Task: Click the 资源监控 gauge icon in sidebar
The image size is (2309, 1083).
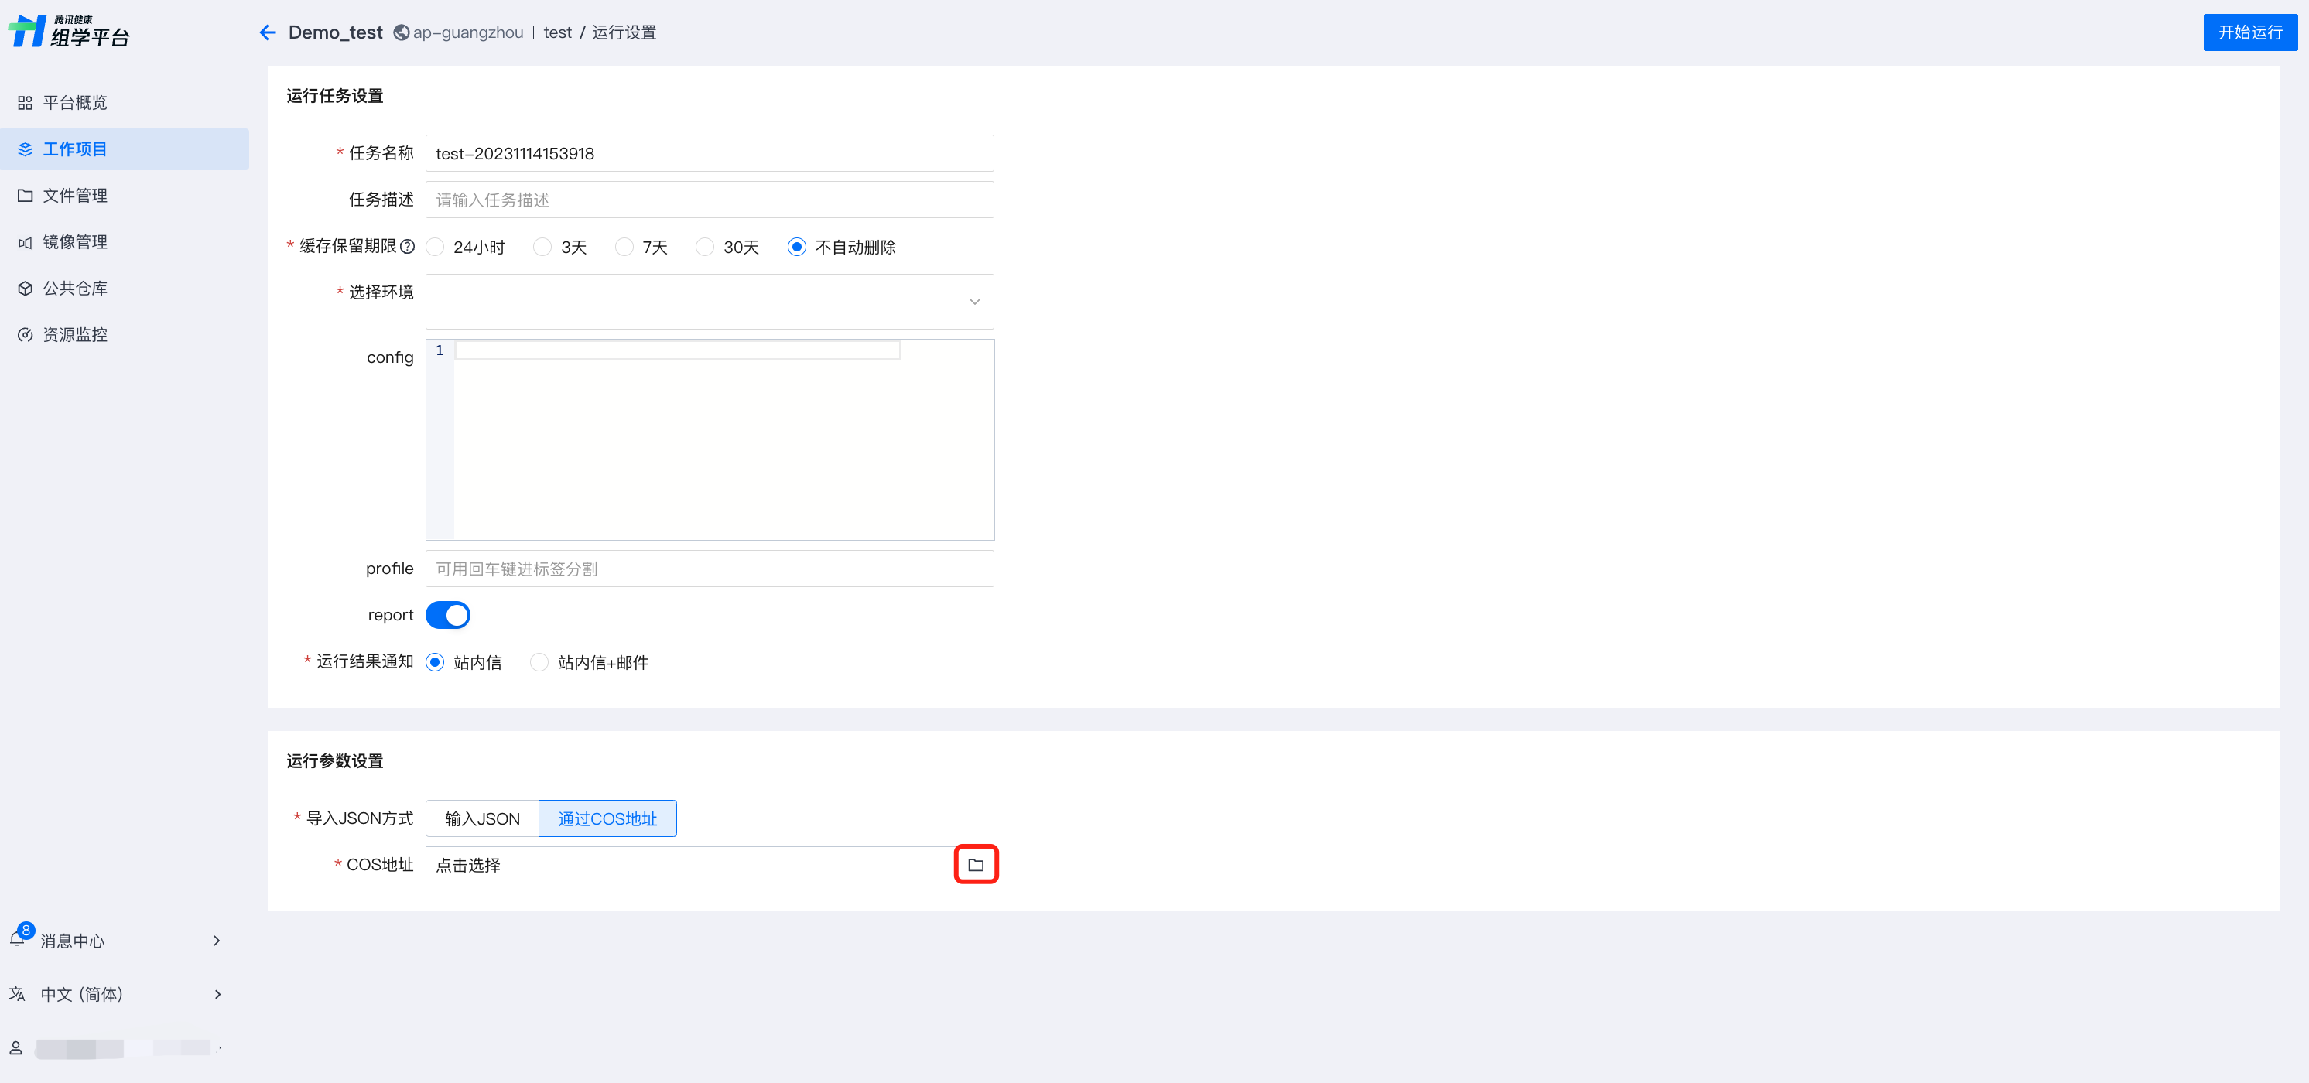Action: [x=25, y=335]
